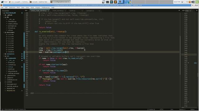Open the Goto menu
The image size is (199, 111).
point(27,7)
